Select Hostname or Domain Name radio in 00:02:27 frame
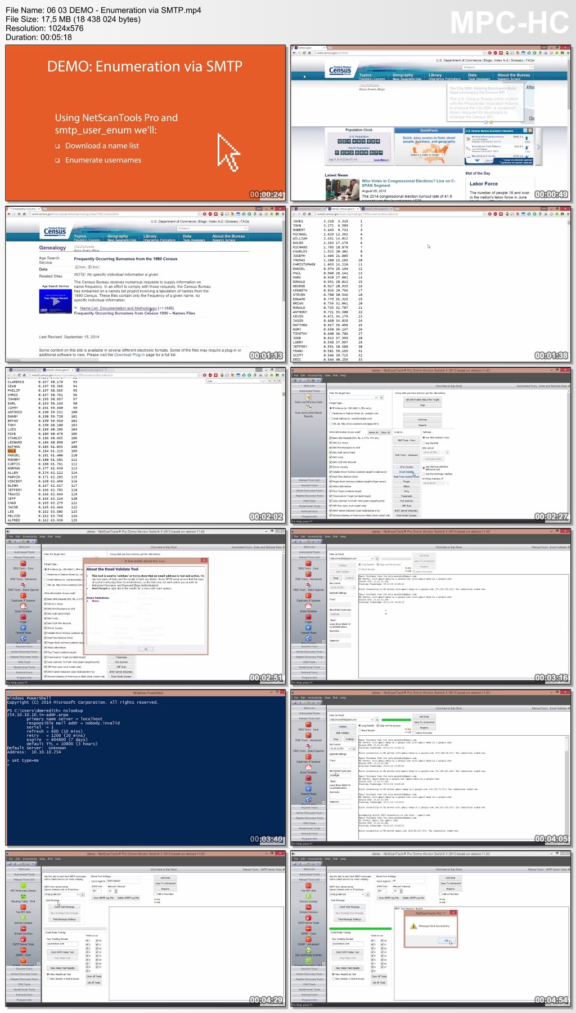576x1013 pixels. (x=330, y=413)
